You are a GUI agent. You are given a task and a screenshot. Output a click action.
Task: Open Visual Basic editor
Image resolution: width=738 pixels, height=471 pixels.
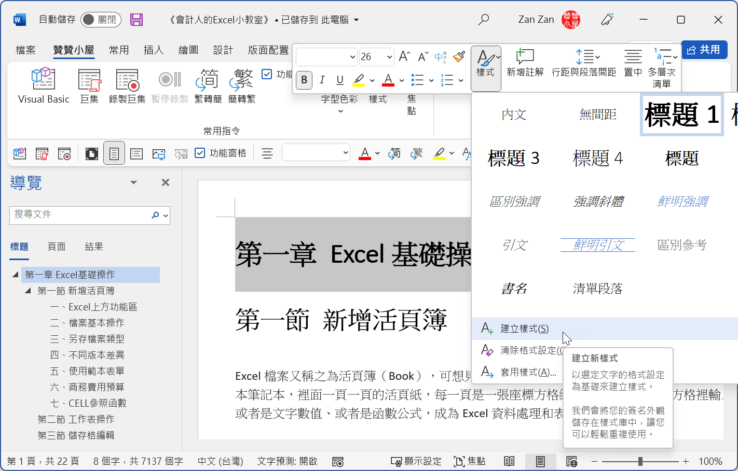[44, 86]
